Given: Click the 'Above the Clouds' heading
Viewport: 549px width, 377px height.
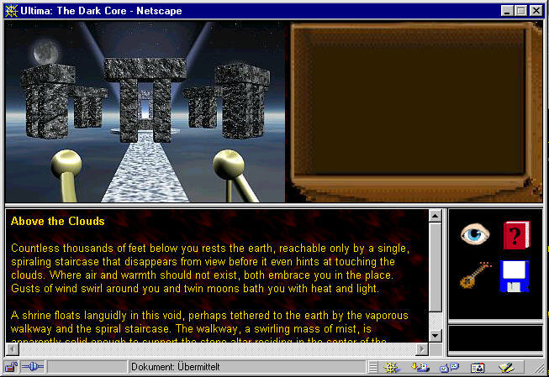Looking at the screenshot, I should (58, 221).
